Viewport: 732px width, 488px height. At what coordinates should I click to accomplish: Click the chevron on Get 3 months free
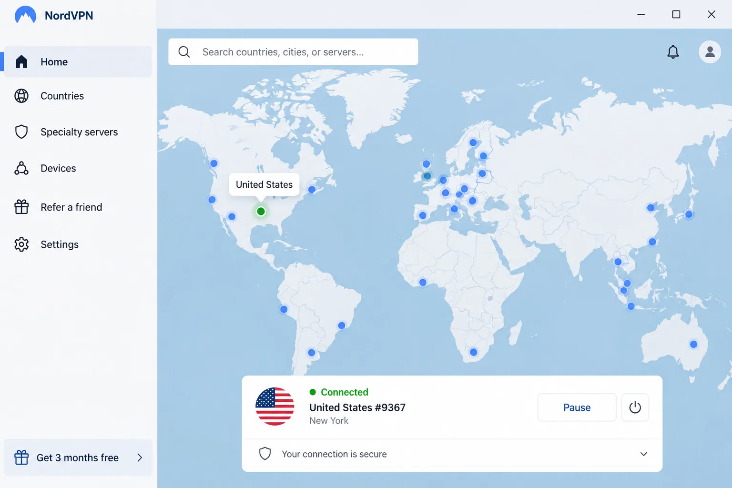140,457
